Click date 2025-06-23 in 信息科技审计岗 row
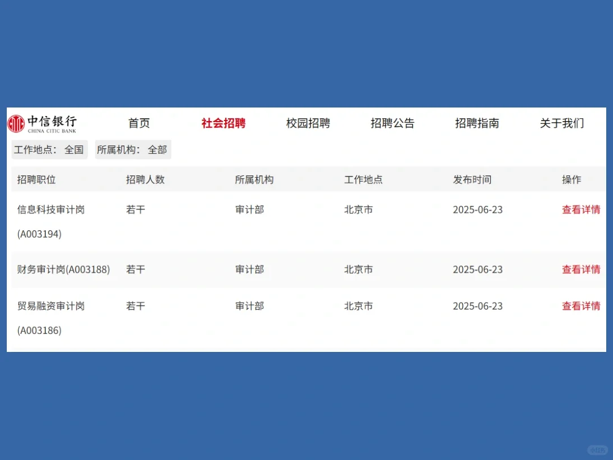 click(x=478, y=210)
